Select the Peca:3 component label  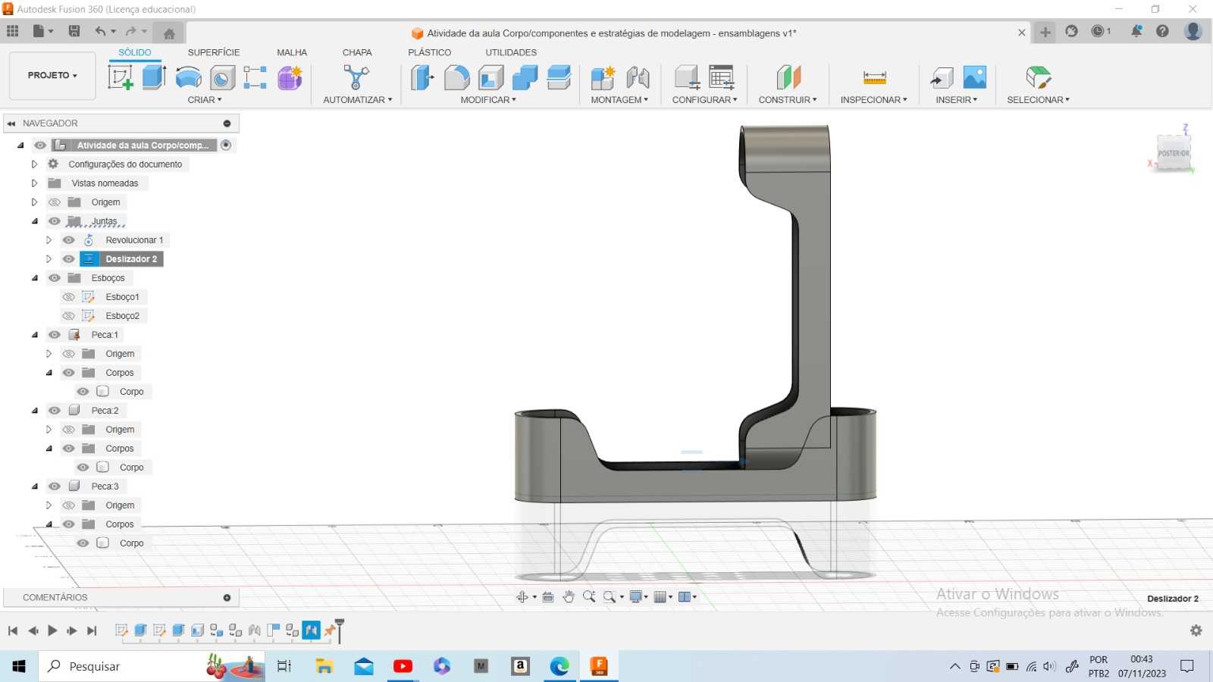click(105, 486)
